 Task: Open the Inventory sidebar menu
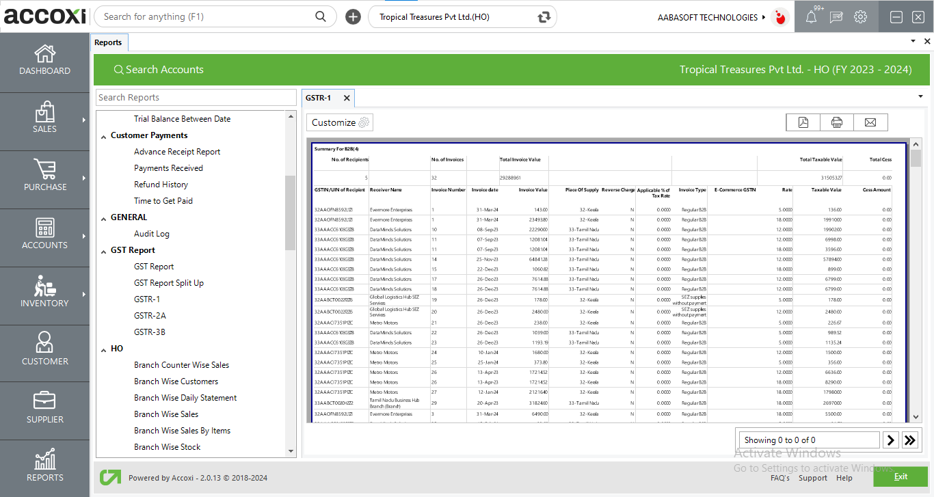coord(44,293)
